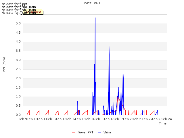This screenshot has height=138, width=184.
Task: Select the chart title Tonzi PPT
Action: [92, 3]
